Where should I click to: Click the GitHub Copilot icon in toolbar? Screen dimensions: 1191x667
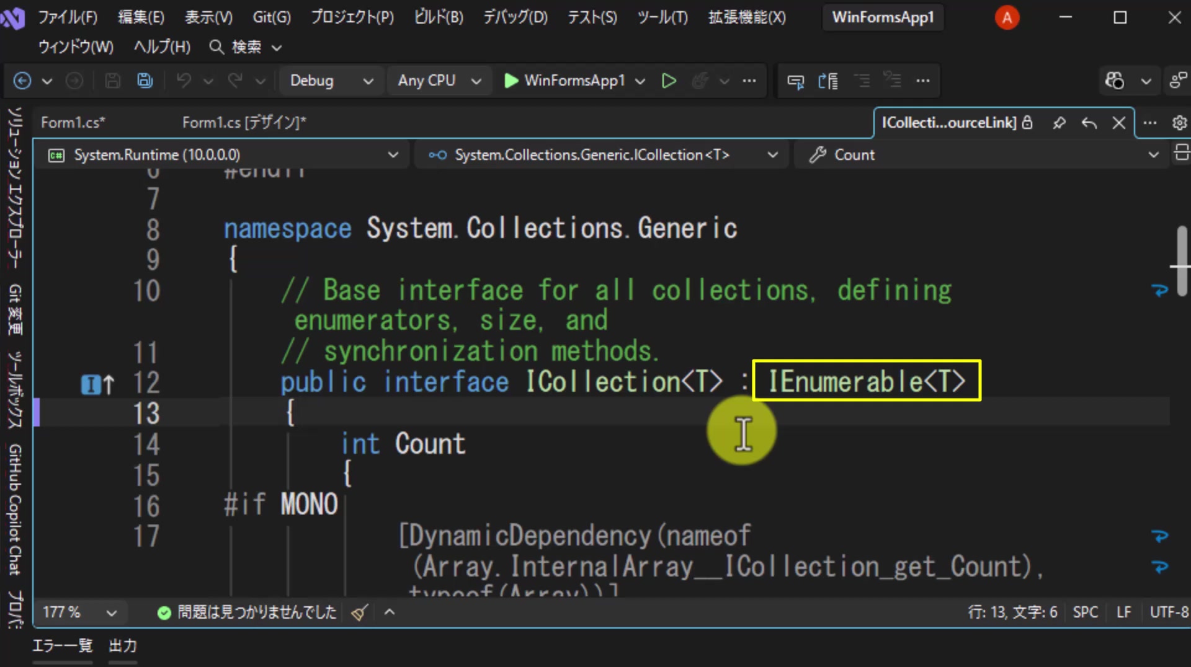click(x=1114, y=81)
